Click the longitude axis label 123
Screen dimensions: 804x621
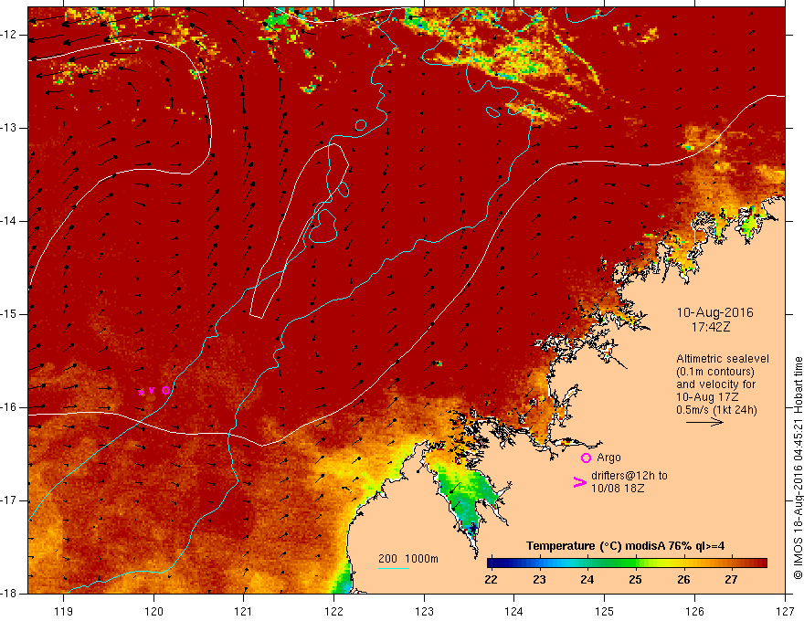[424, 611]
